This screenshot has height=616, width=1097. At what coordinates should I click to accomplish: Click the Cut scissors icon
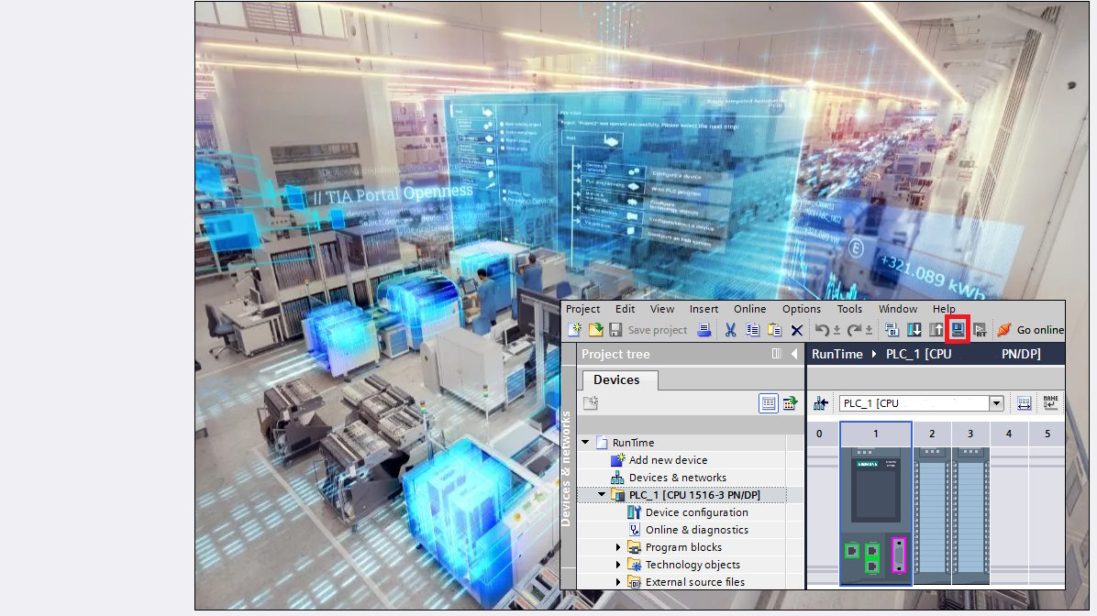point(730,330)
